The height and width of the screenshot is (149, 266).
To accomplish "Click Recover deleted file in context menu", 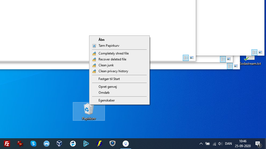I will [112, 59].
